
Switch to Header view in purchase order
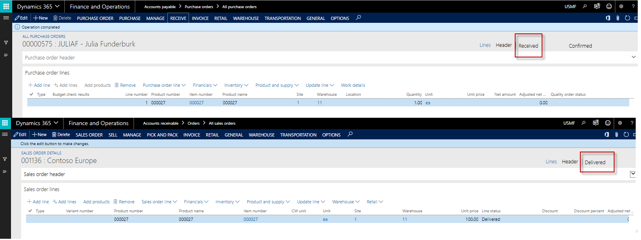pos(504,45)
